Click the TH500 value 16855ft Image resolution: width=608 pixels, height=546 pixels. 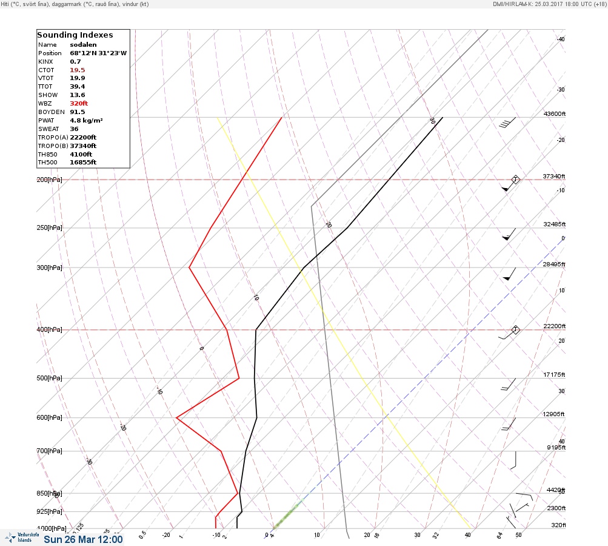pos(83,162)
